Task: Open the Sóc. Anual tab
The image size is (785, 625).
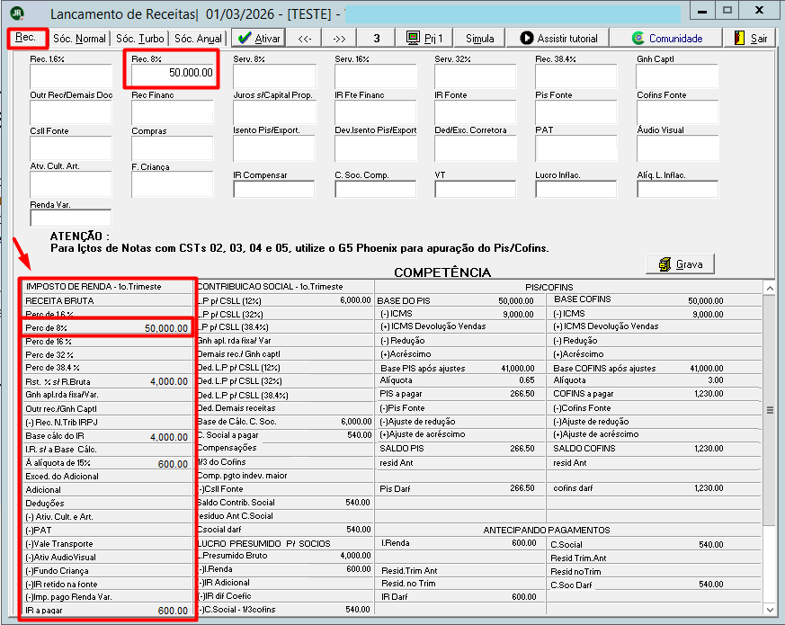Action: [198, 39]
